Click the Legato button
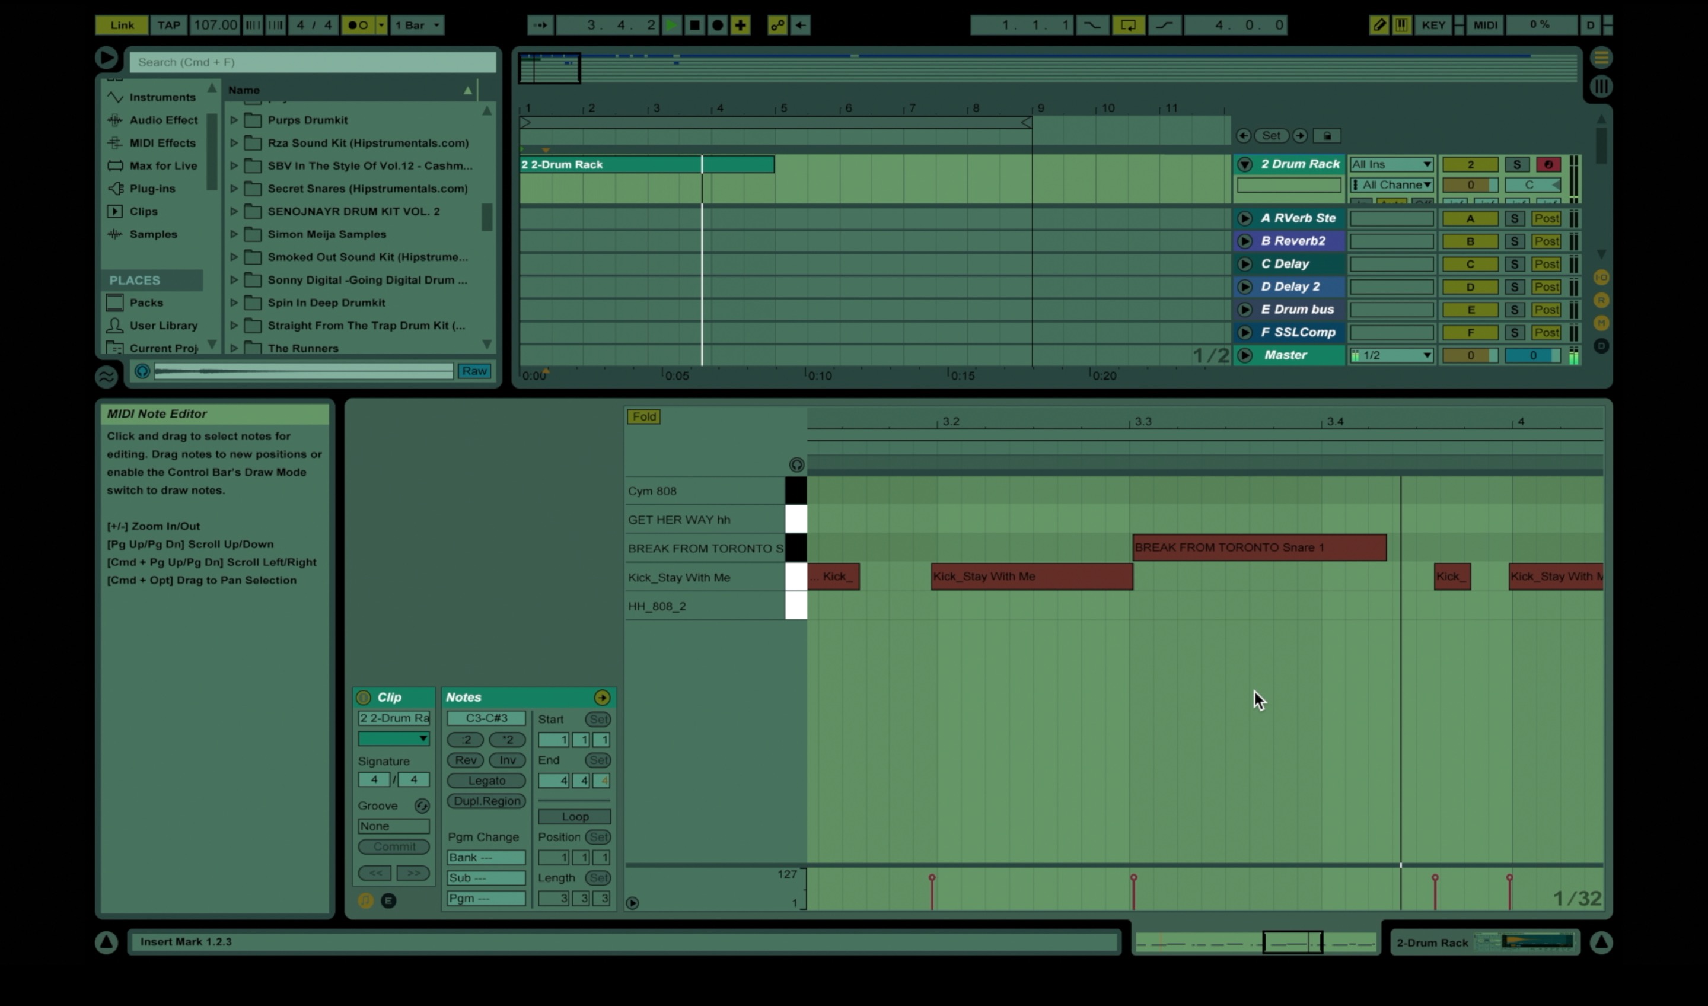The width and height of the screenshot is (1708, 1006). tap(486, 780)
